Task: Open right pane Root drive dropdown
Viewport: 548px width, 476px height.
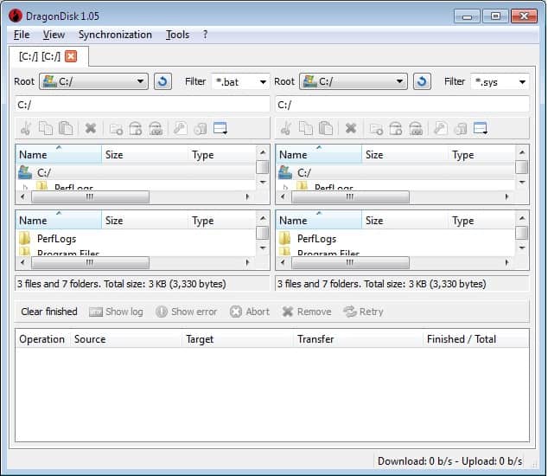Action: click(x=354, y=81)
